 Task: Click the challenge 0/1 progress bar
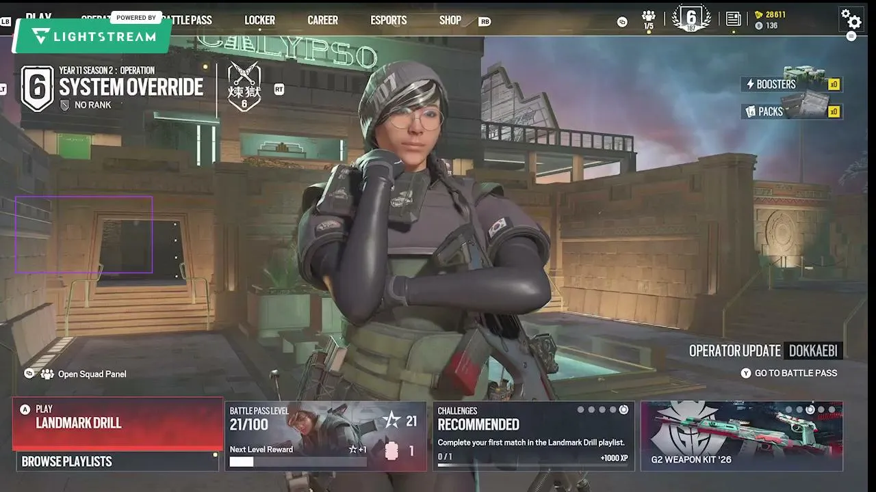[x=533, y=465]
